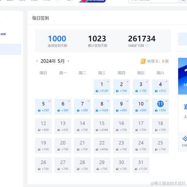Select May 31 cell with +5120
The height and width of the screenshot is (187, 187).
tap(141, 165)
